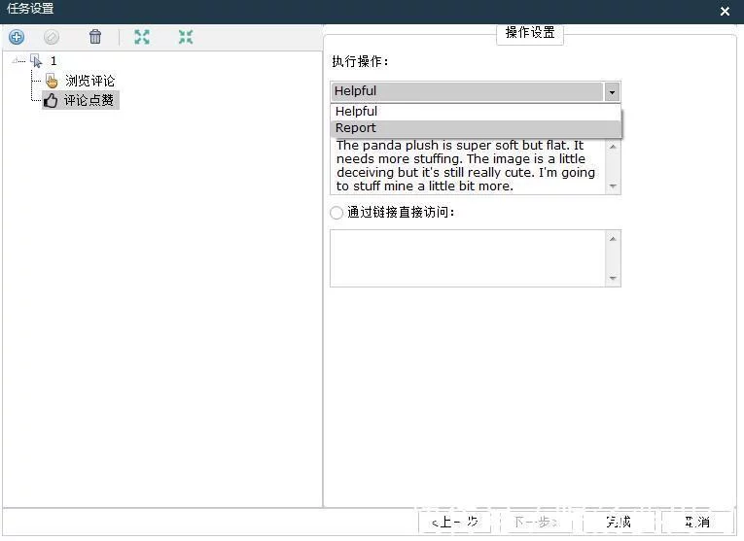Click the hand icon beside 浏览评论
The height and width of the screenshot is (541, 744).
point(52,81)
